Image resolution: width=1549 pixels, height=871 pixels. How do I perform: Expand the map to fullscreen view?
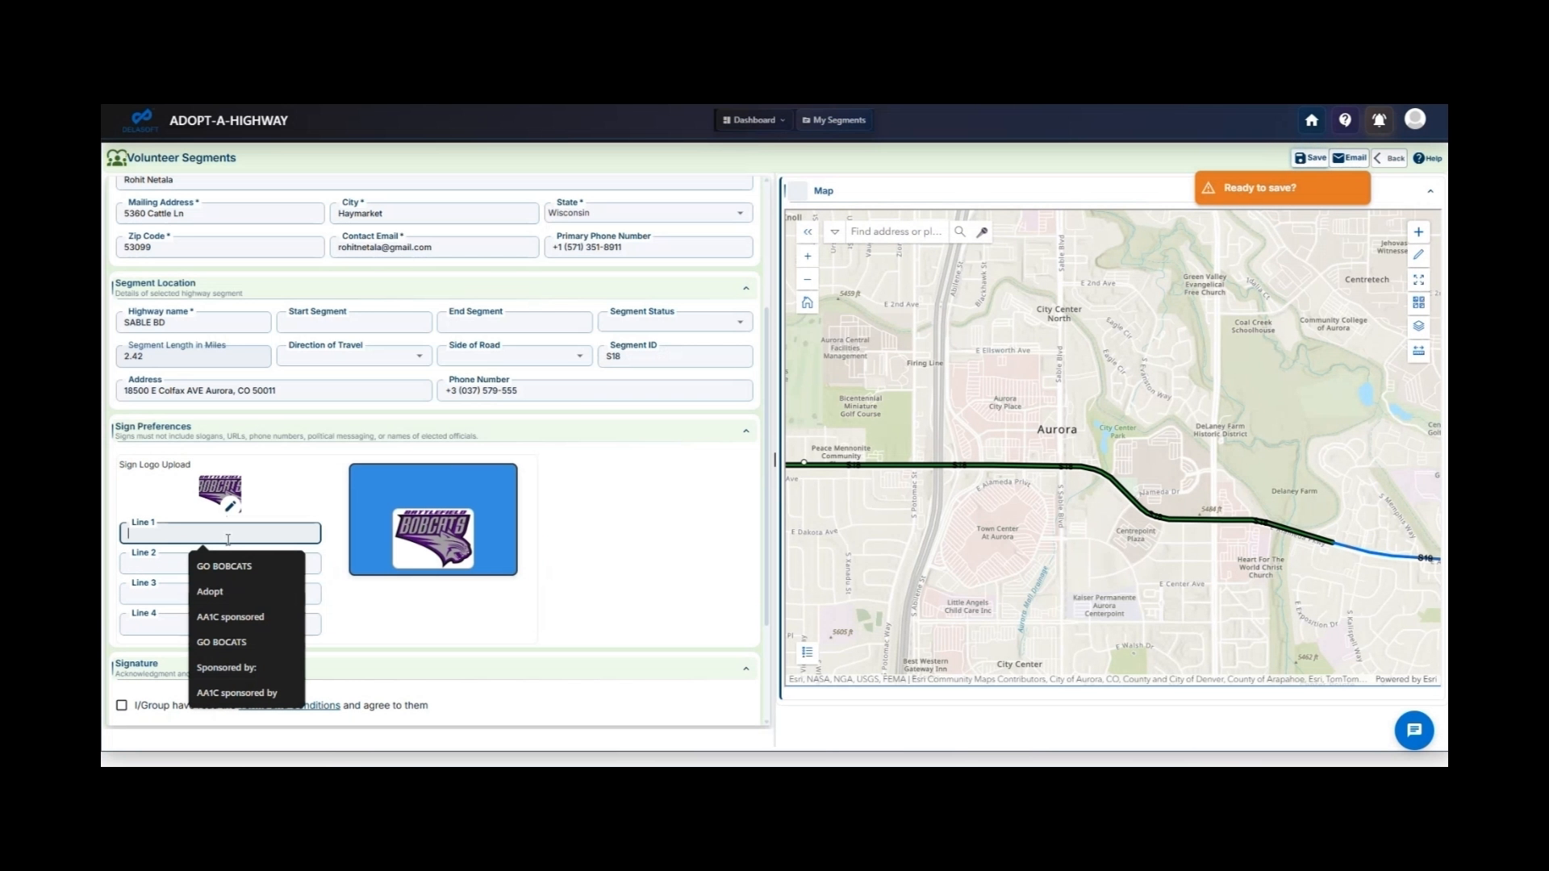[x=1419, y=279]
